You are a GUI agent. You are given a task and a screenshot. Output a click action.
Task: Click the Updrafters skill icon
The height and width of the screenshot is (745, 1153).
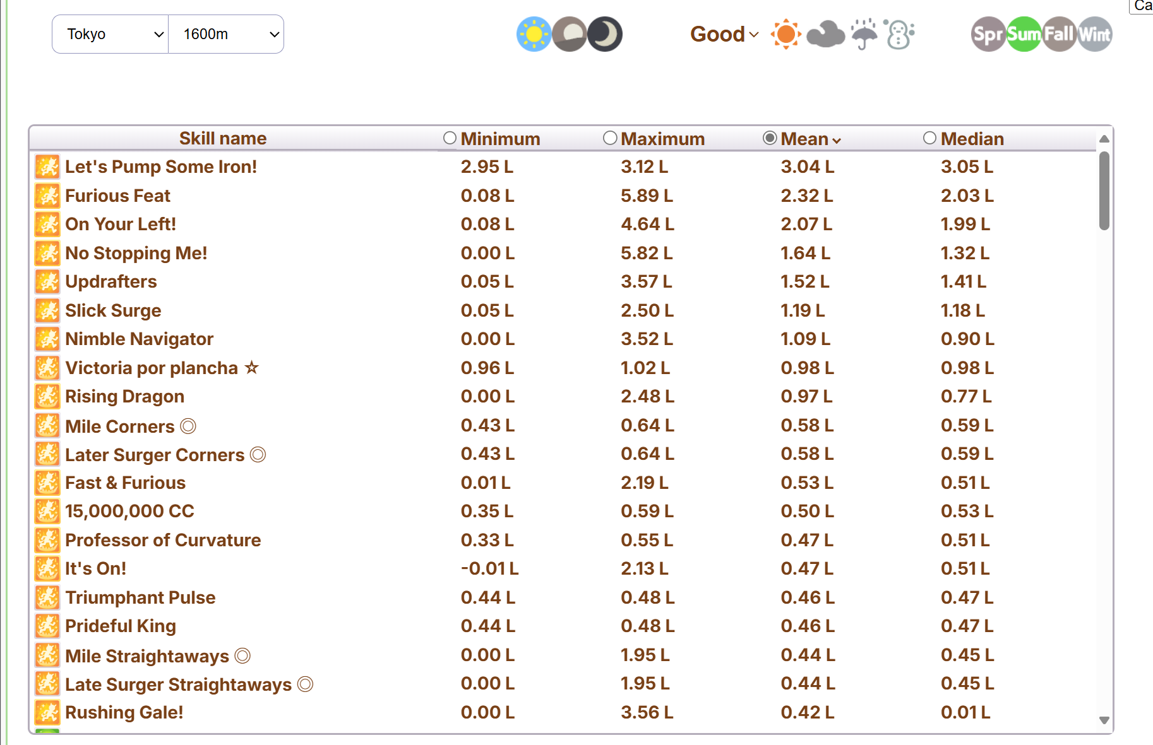click(47, 282)
